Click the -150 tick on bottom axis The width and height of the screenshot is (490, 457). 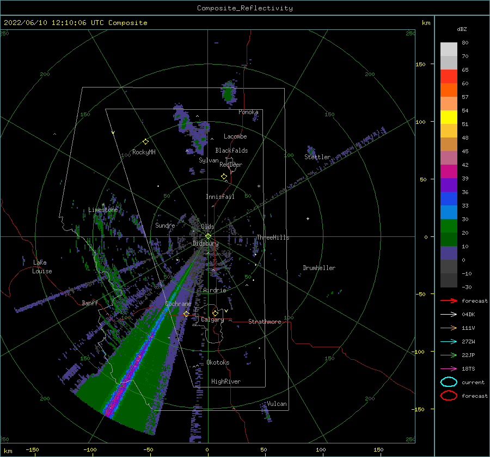32,449
